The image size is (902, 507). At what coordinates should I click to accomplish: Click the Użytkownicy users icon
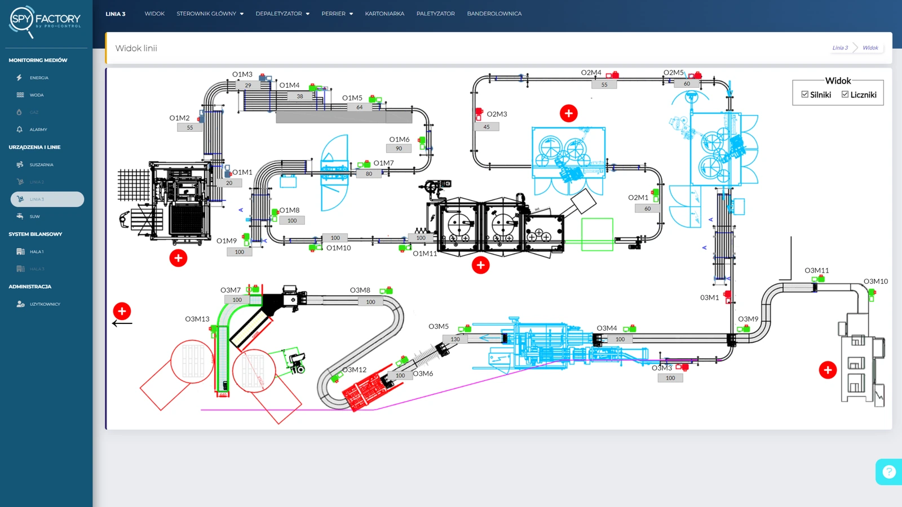click(x=20, y=304)
